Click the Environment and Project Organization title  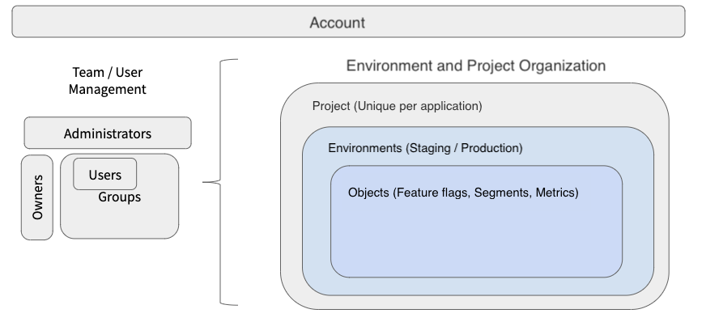click(x=475, y=66)
